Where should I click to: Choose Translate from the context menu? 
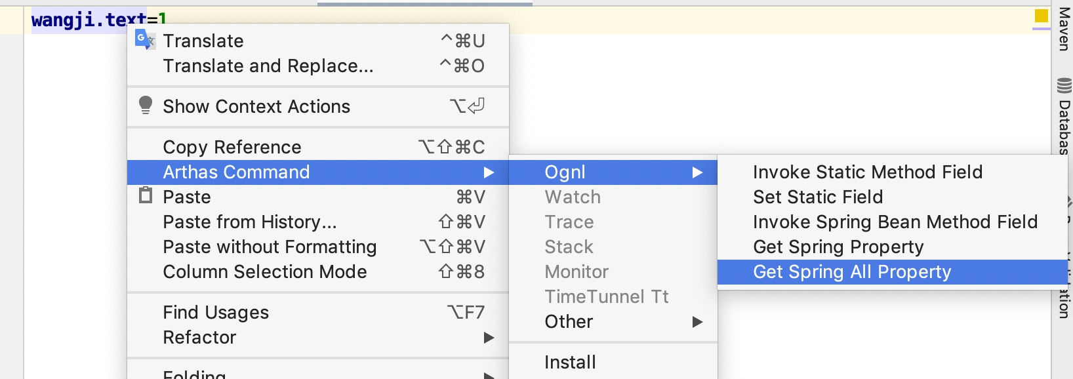coord(318,41)
